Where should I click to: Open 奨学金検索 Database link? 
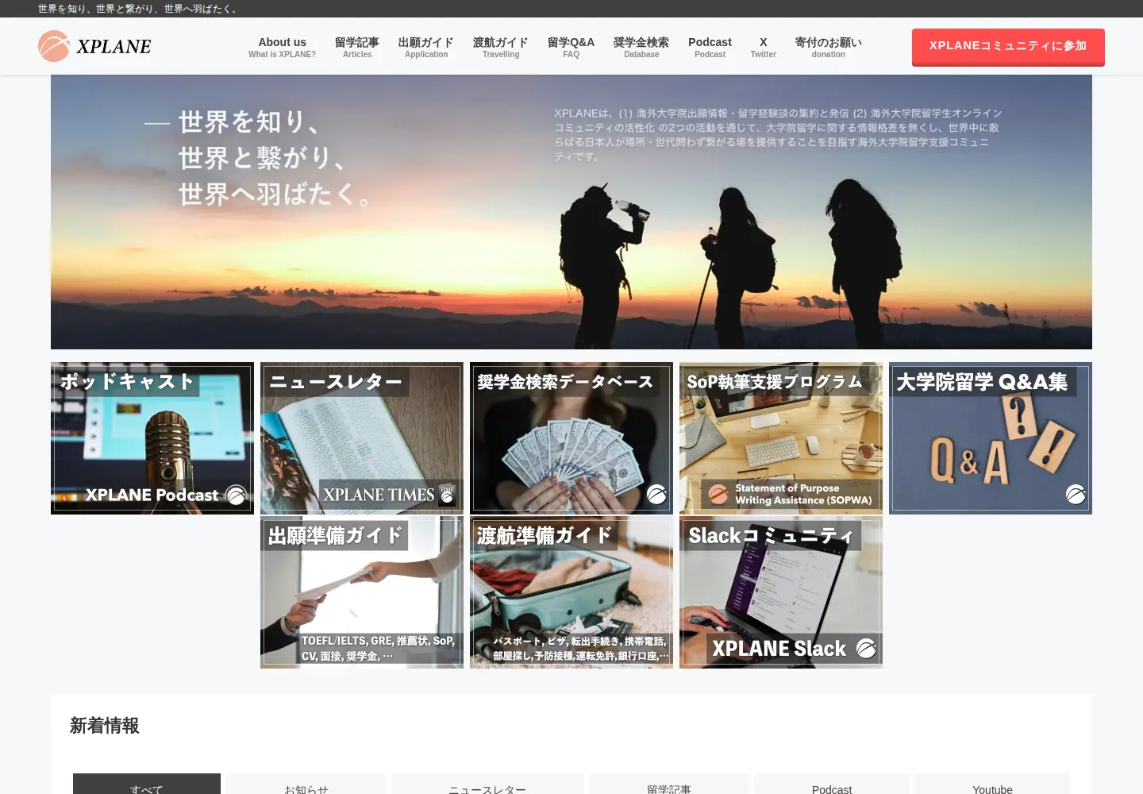pos(641,48)
